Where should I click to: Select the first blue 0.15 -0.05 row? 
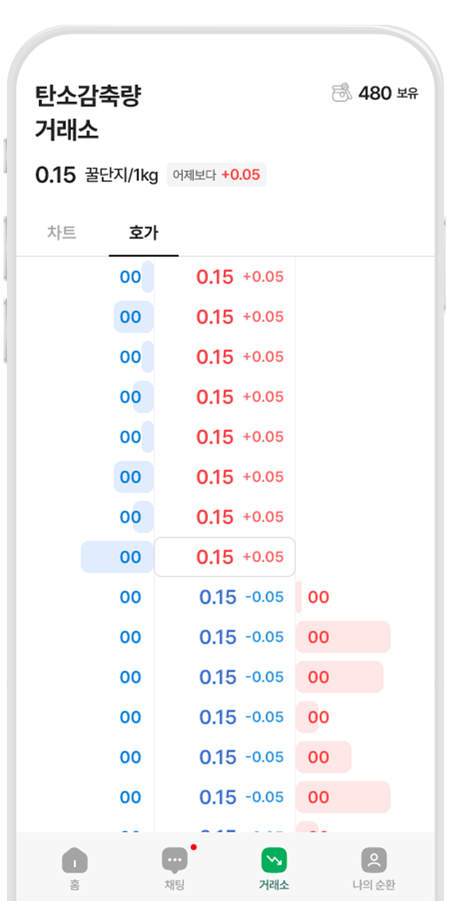(224, 597)
